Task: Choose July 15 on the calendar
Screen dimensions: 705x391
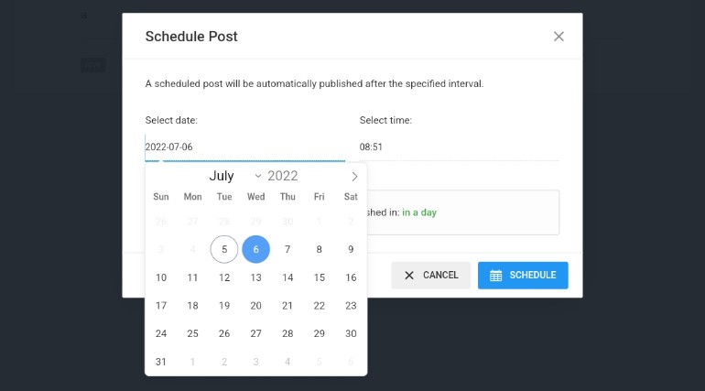Action: pyautogui.click(x=320, y=277)
